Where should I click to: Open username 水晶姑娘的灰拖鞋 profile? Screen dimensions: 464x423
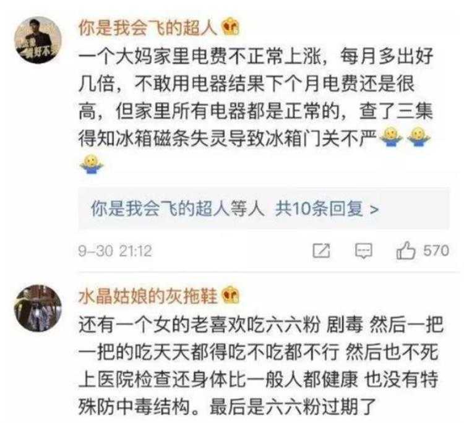(x=148, y=296)
